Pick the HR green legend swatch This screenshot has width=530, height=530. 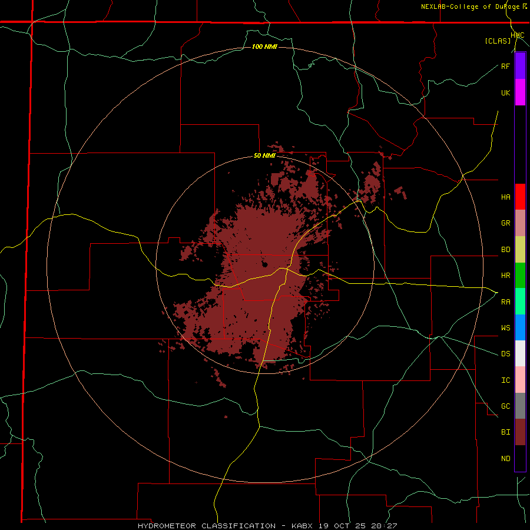pos(520,276)
